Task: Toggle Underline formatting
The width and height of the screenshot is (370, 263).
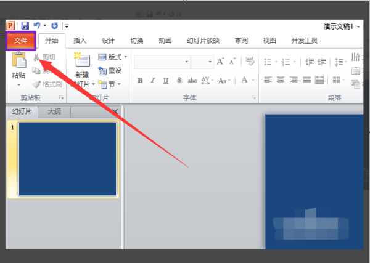Action: pyautogui.click(x=166, y=80)
